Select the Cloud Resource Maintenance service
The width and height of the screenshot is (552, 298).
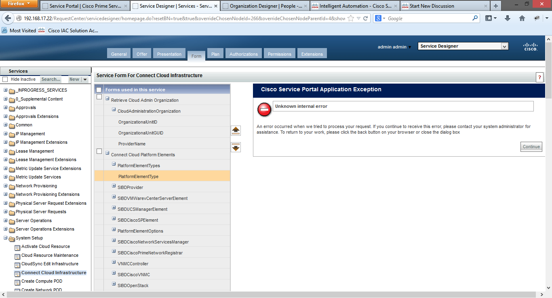pyautogui.click(x=50, y=255)
